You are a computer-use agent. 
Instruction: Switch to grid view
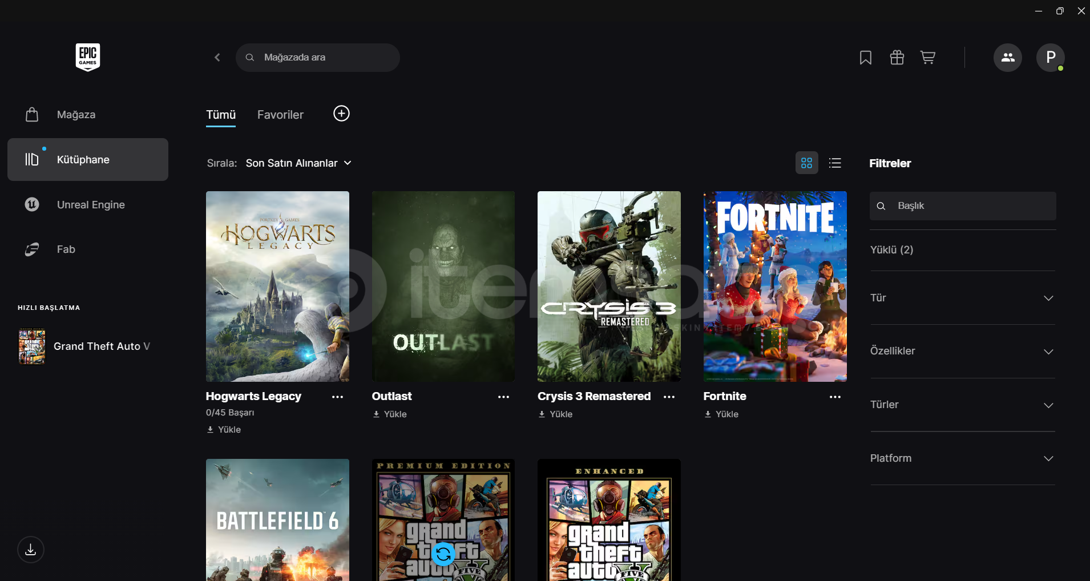click(x=807, y=163)
